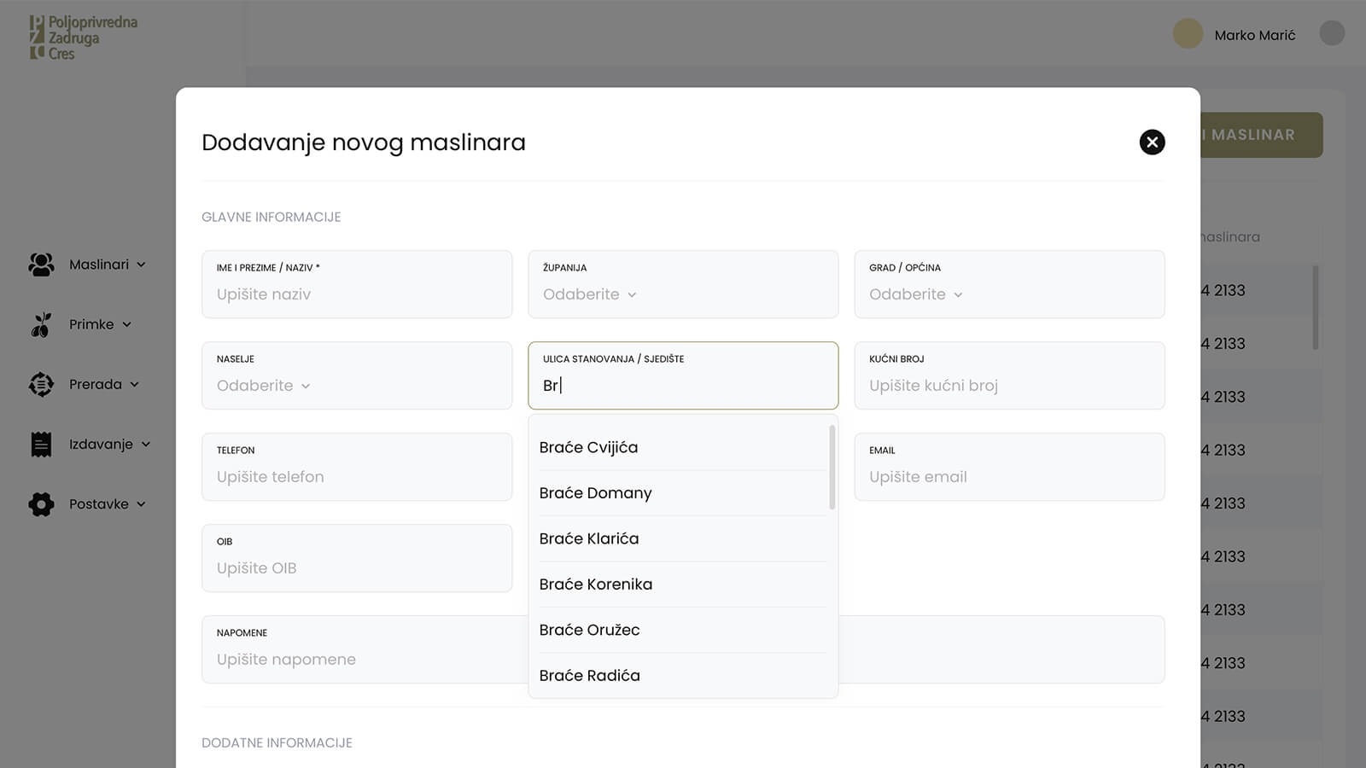Expand the Prerada menu chevron
Image resolution: width=1366 pixels, height=768 pixels.
tap(134, 384)
